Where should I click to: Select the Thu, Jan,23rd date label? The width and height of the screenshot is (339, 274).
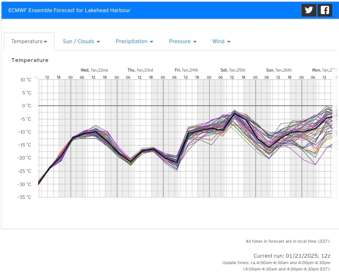(x=140, y=70)
